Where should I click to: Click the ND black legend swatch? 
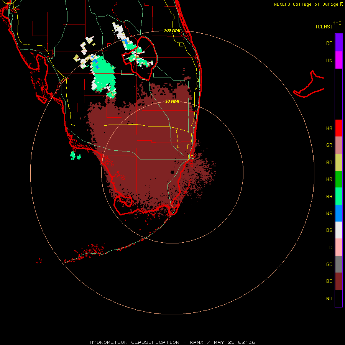[338, 298]
